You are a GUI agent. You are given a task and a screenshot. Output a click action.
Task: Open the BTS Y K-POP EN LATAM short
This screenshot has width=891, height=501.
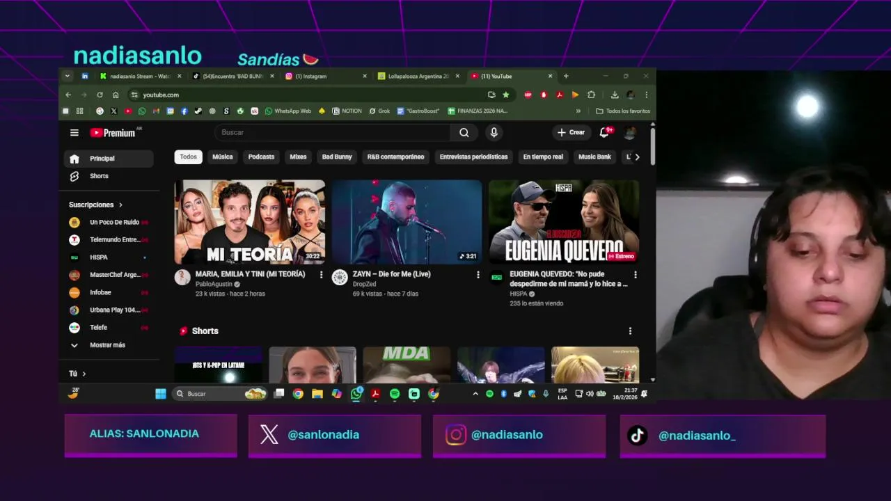pos(219,364)
